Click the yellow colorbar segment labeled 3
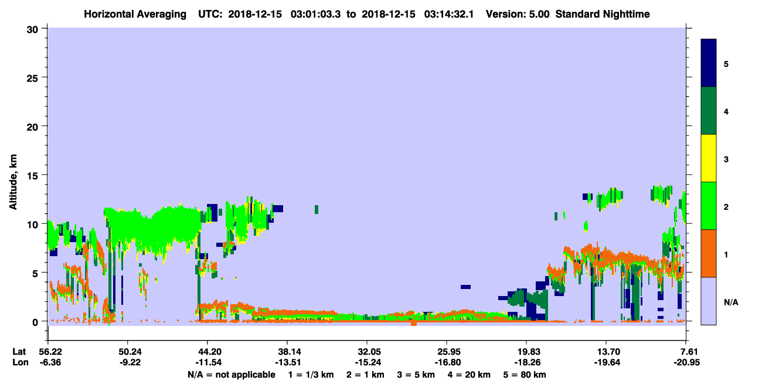 coord(709,158)
